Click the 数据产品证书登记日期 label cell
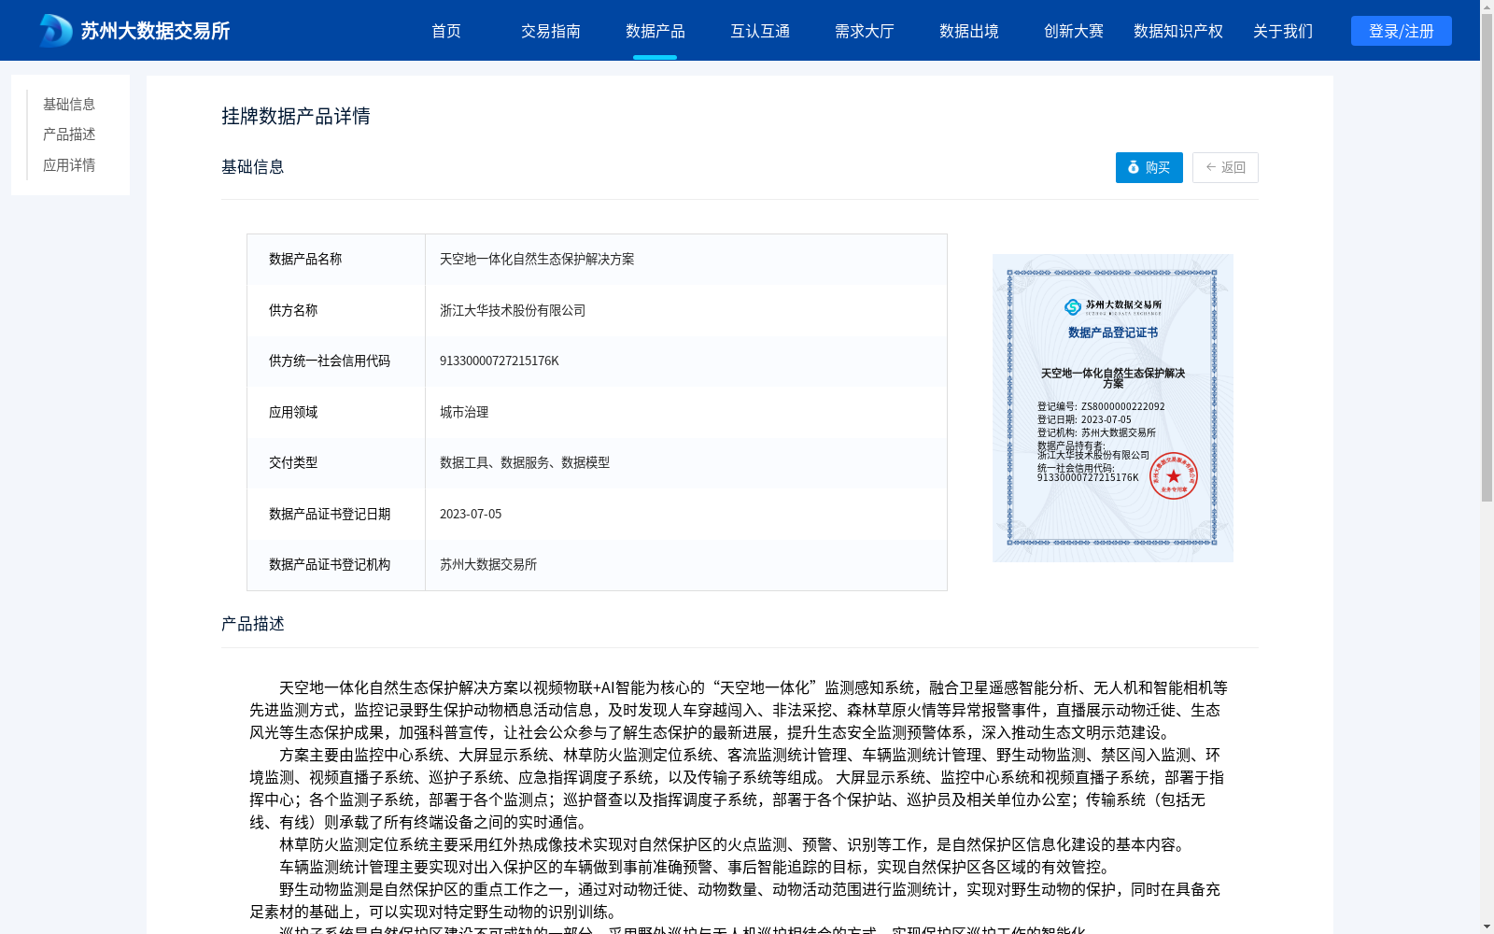 [x=336, y=514]
